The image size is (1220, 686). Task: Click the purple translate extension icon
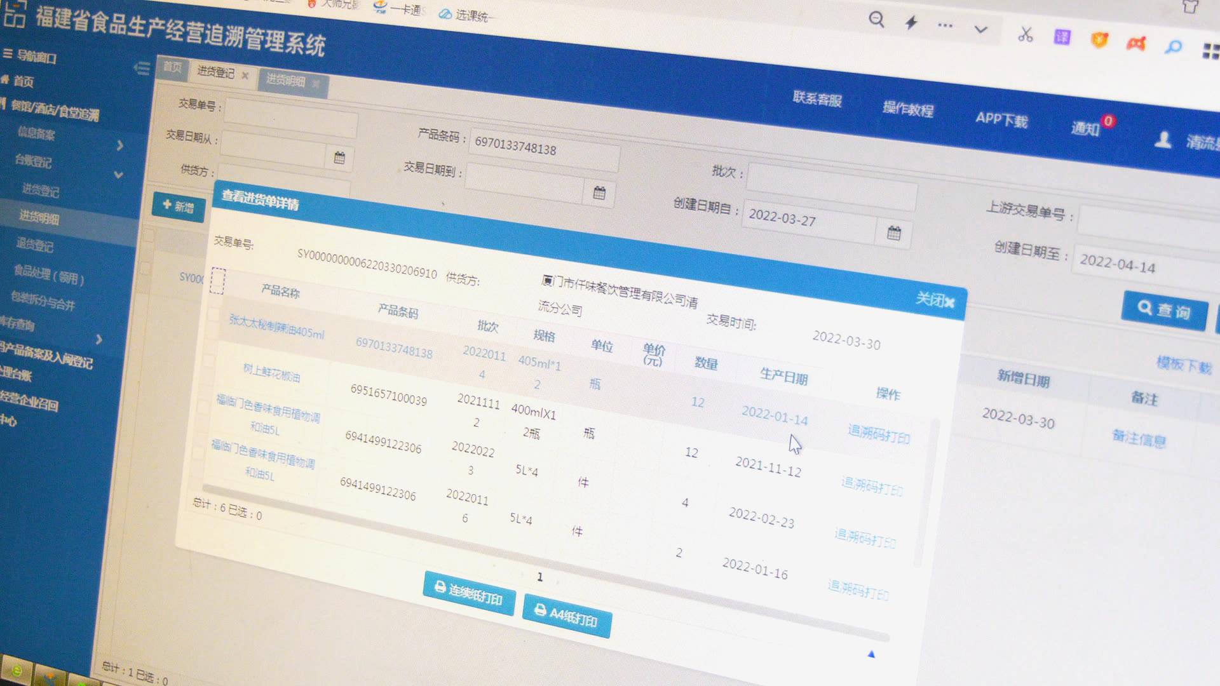point(1062,37)
